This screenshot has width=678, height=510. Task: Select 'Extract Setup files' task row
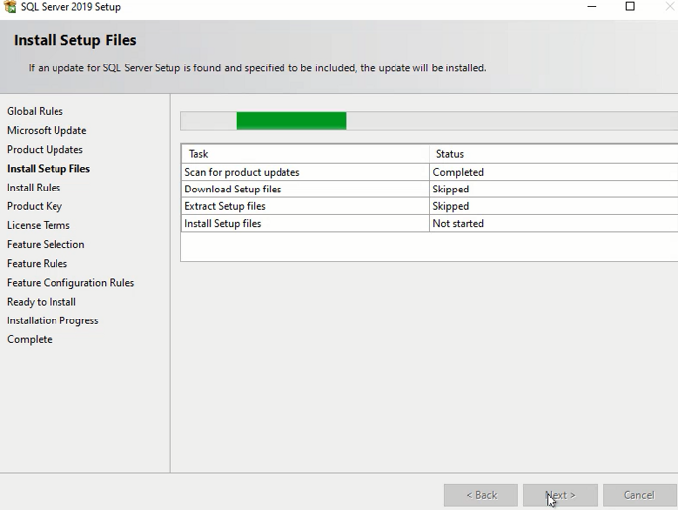(x=430, y=206)
